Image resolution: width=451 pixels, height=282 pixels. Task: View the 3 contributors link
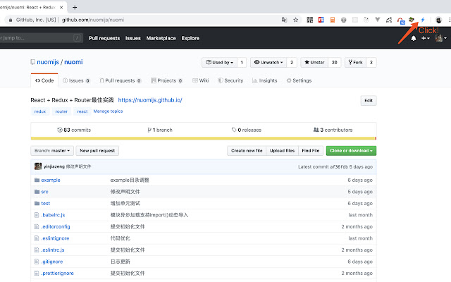click(333, 130)
